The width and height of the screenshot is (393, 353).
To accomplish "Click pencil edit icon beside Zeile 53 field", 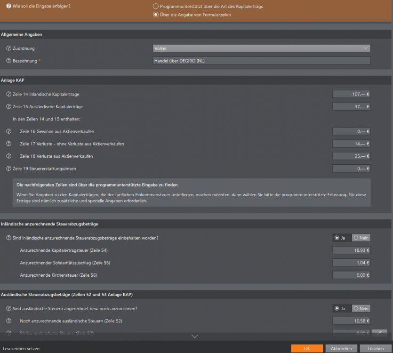I will [x=379, y=333].
